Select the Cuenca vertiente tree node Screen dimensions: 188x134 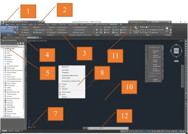point(11,83)
